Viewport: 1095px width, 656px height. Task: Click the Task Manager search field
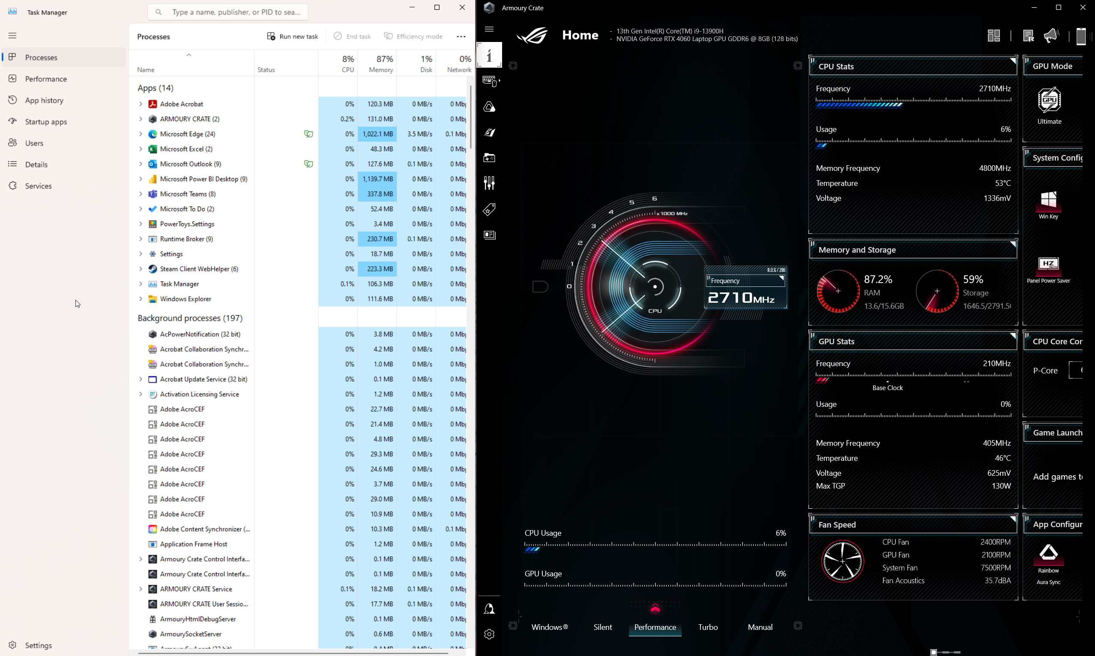(x=228, y=12)
